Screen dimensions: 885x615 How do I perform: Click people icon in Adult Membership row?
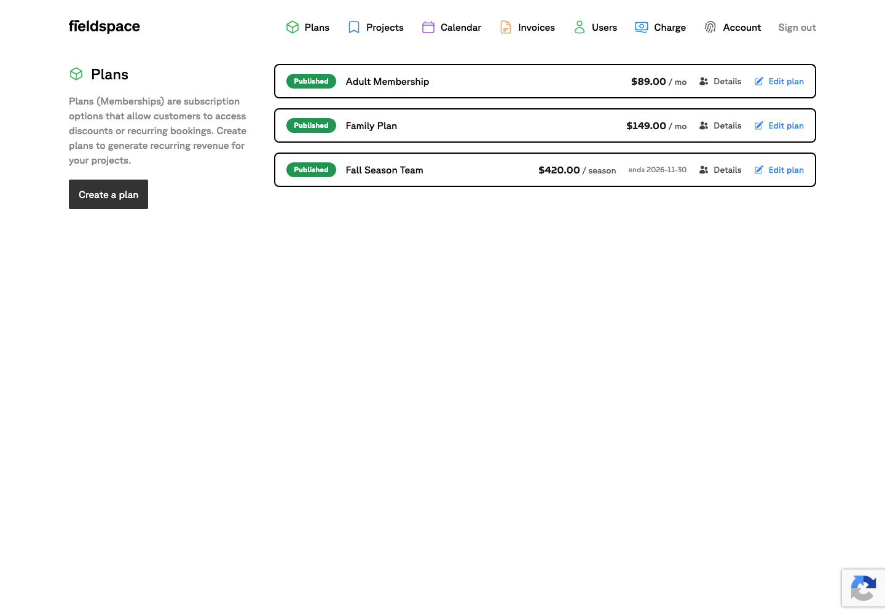pos(704,81)
